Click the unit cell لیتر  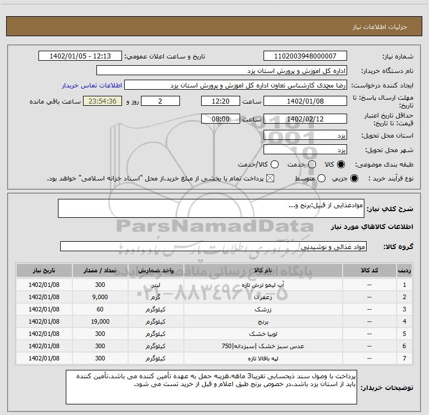click(x=155, y=285)
